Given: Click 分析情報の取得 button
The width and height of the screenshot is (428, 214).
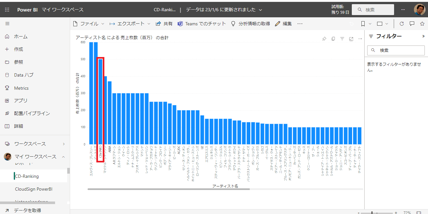Looking at the screenshot, I should [x=250, y=24].
